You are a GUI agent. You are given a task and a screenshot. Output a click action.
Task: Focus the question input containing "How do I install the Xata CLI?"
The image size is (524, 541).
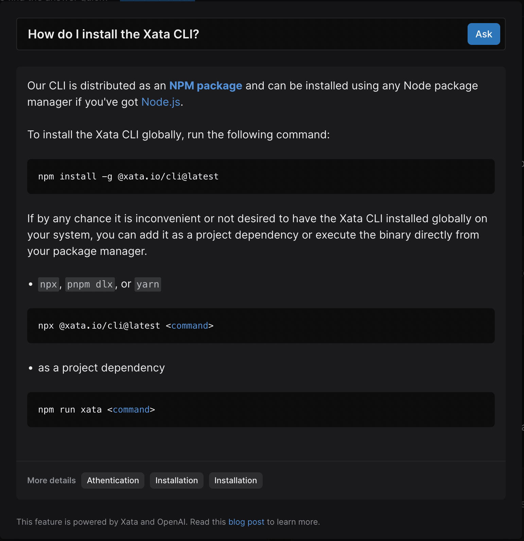(x=238, y=34)
